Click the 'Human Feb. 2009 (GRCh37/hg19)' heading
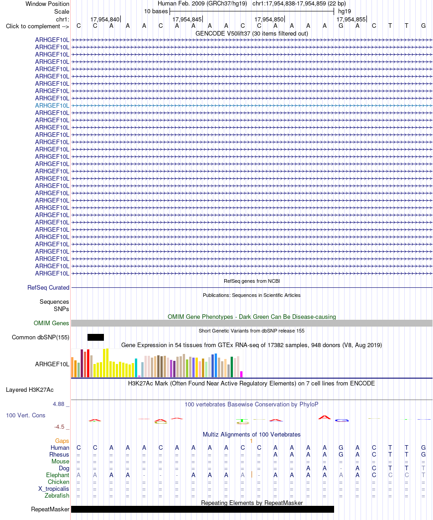The image size is (433, 520). (202, 4)
